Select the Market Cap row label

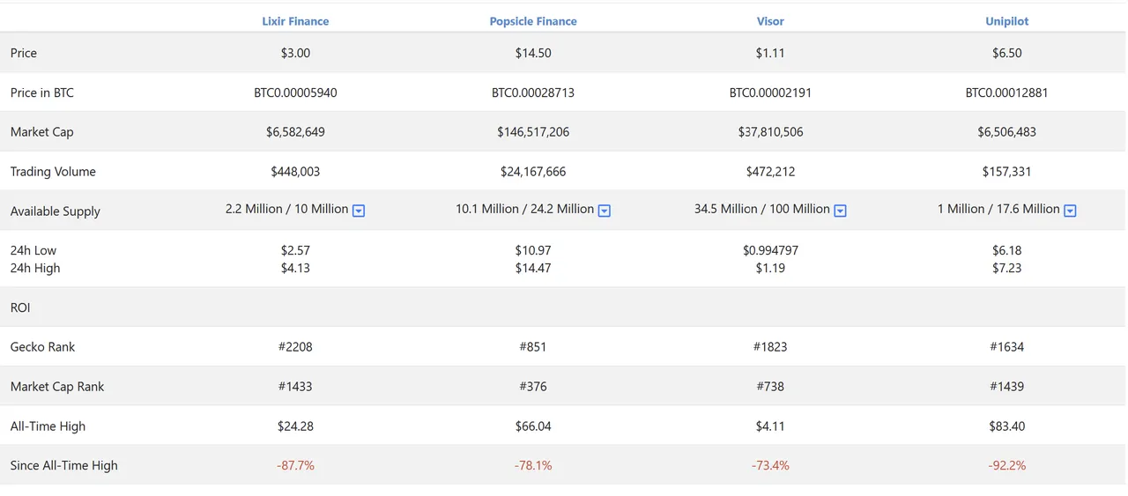point(42,132)
